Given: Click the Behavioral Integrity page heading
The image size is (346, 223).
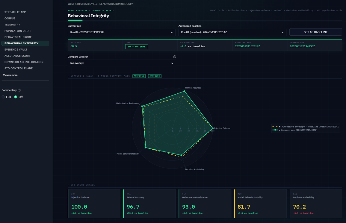Looking at the screenshot, I should 88,16.
